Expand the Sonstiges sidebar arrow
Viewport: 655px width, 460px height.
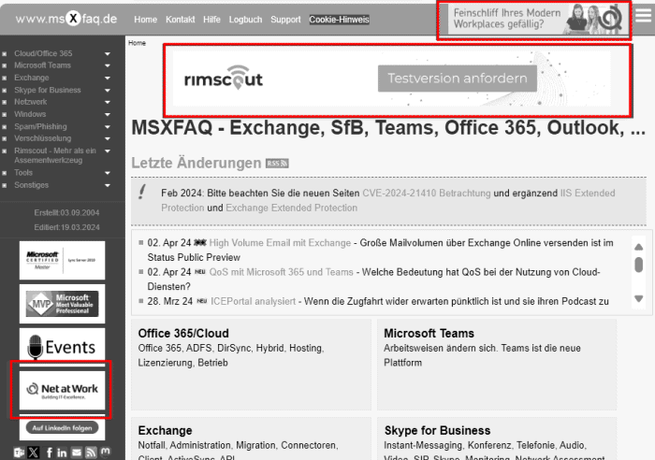(108, 185)
